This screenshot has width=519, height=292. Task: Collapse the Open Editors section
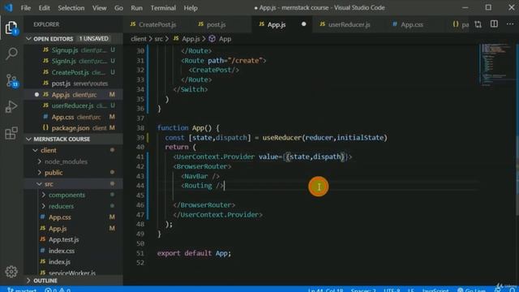[x=28, y=39]
